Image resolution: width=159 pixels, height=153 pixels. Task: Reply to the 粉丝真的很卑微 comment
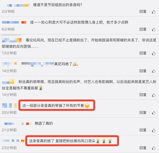[143, 95]
